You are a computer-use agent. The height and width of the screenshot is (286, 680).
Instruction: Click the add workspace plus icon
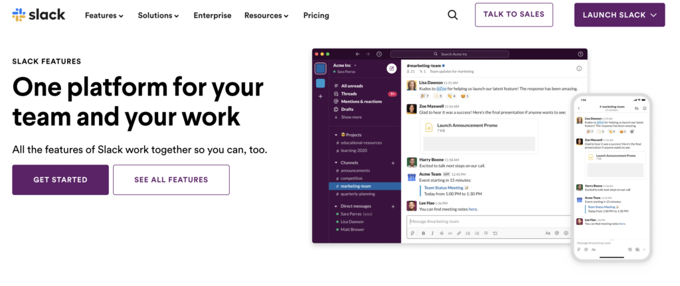click(321, 96)
